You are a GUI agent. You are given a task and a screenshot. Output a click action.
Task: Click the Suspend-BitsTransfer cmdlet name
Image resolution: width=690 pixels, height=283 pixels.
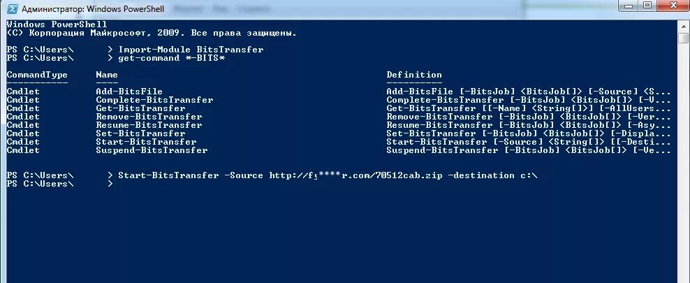point(152,150)
